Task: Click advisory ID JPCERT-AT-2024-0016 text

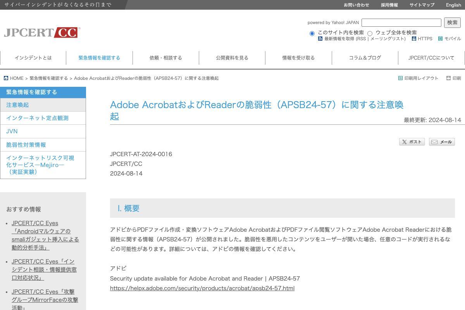Action: 141,154
